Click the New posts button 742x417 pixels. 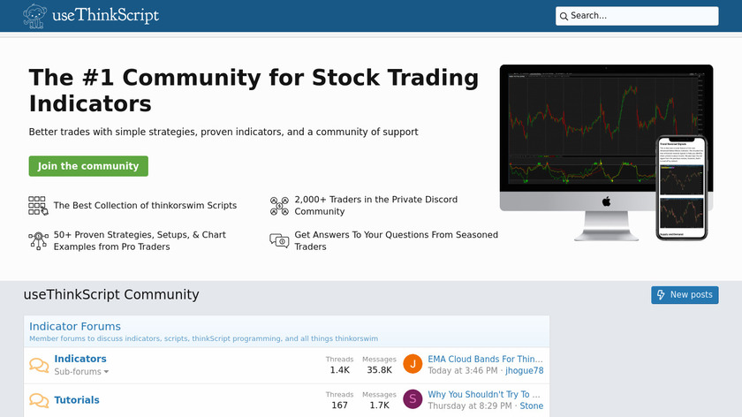point(685,295)
